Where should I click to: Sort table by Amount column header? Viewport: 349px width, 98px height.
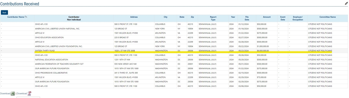click(x=267, y=17)
